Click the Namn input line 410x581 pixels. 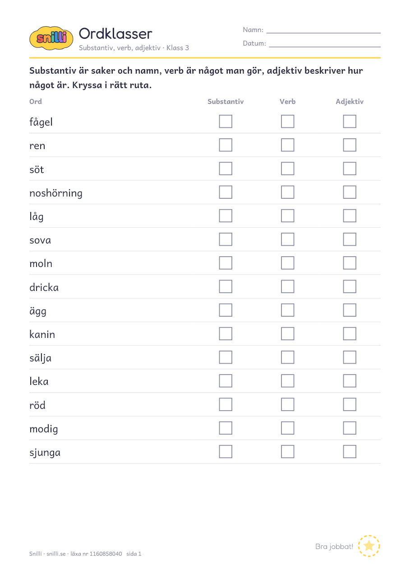323,33
